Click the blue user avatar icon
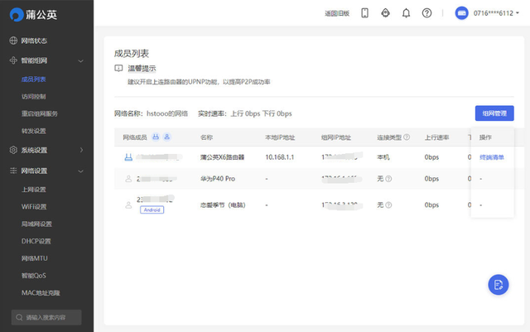This screenshot has height=332, width=530. click(462, 13)
